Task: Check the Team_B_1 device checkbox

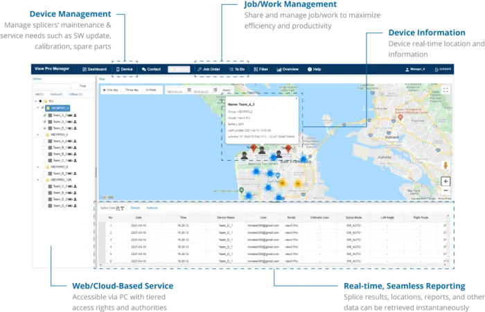Action: click(44, 148)
